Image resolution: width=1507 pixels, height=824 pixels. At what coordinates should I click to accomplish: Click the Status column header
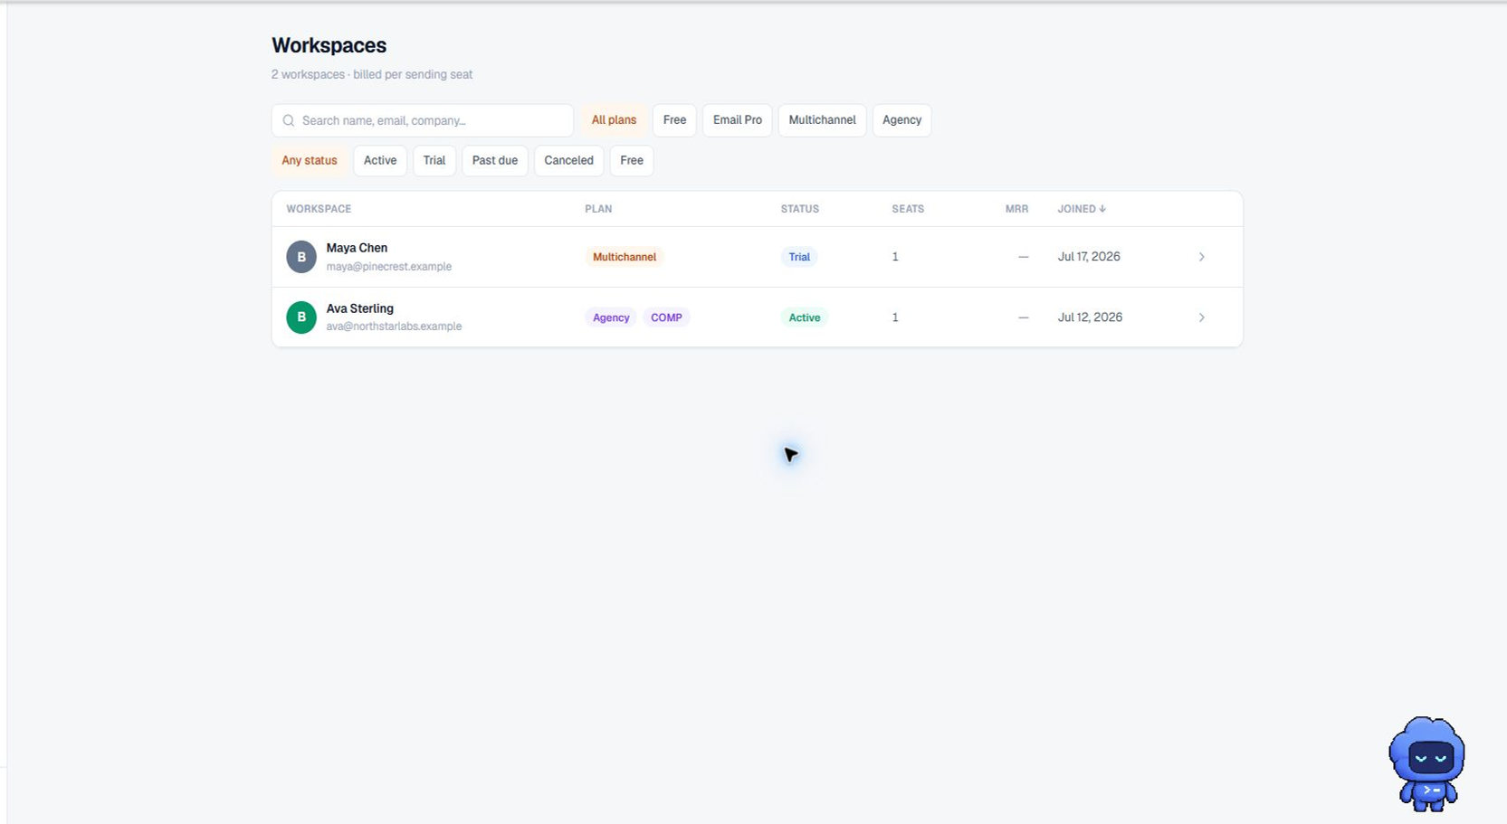click(x=800, y=209)
